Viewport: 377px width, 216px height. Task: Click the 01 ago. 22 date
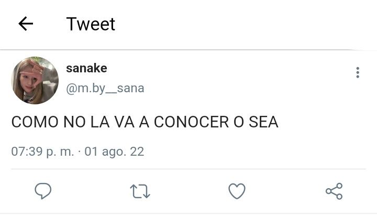click(x=114, y=152)
